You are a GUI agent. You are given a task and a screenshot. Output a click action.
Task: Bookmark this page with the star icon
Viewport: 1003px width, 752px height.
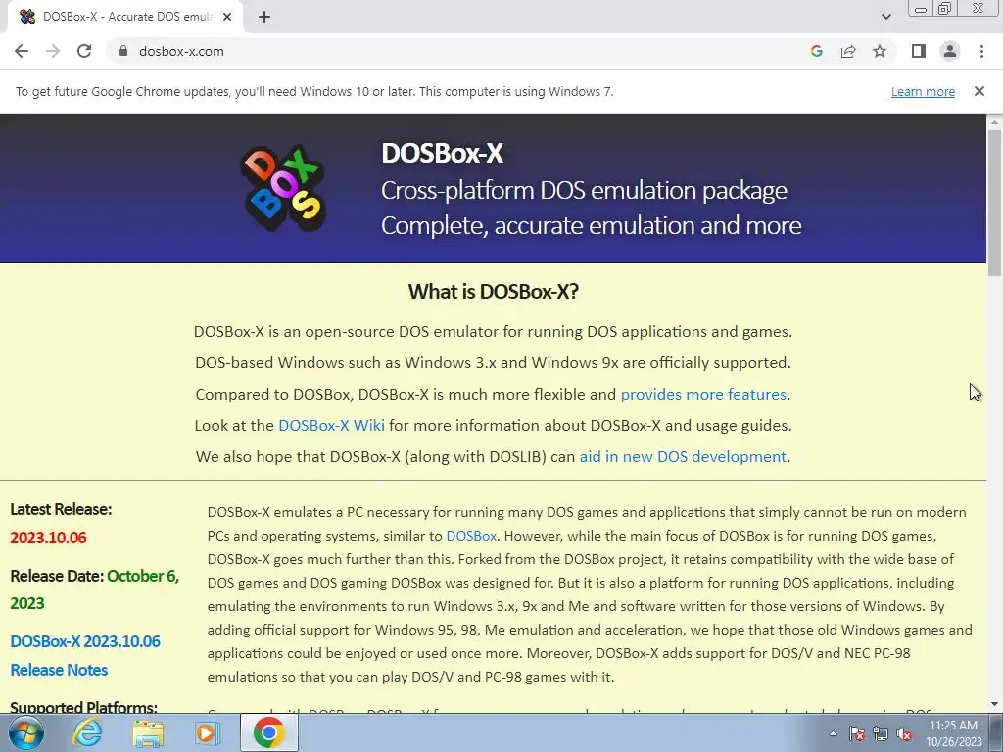pyautogui.click(x=880, y=51)
